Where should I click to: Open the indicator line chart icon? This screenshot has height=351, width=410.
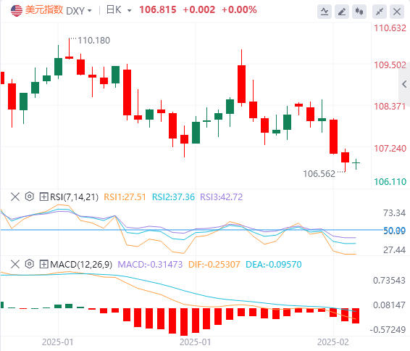coord(325,12)
